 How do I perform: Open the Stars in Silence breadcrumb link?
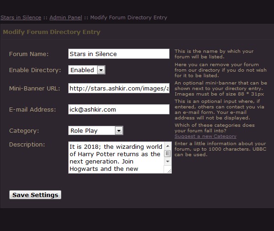[x=21, y=17]
